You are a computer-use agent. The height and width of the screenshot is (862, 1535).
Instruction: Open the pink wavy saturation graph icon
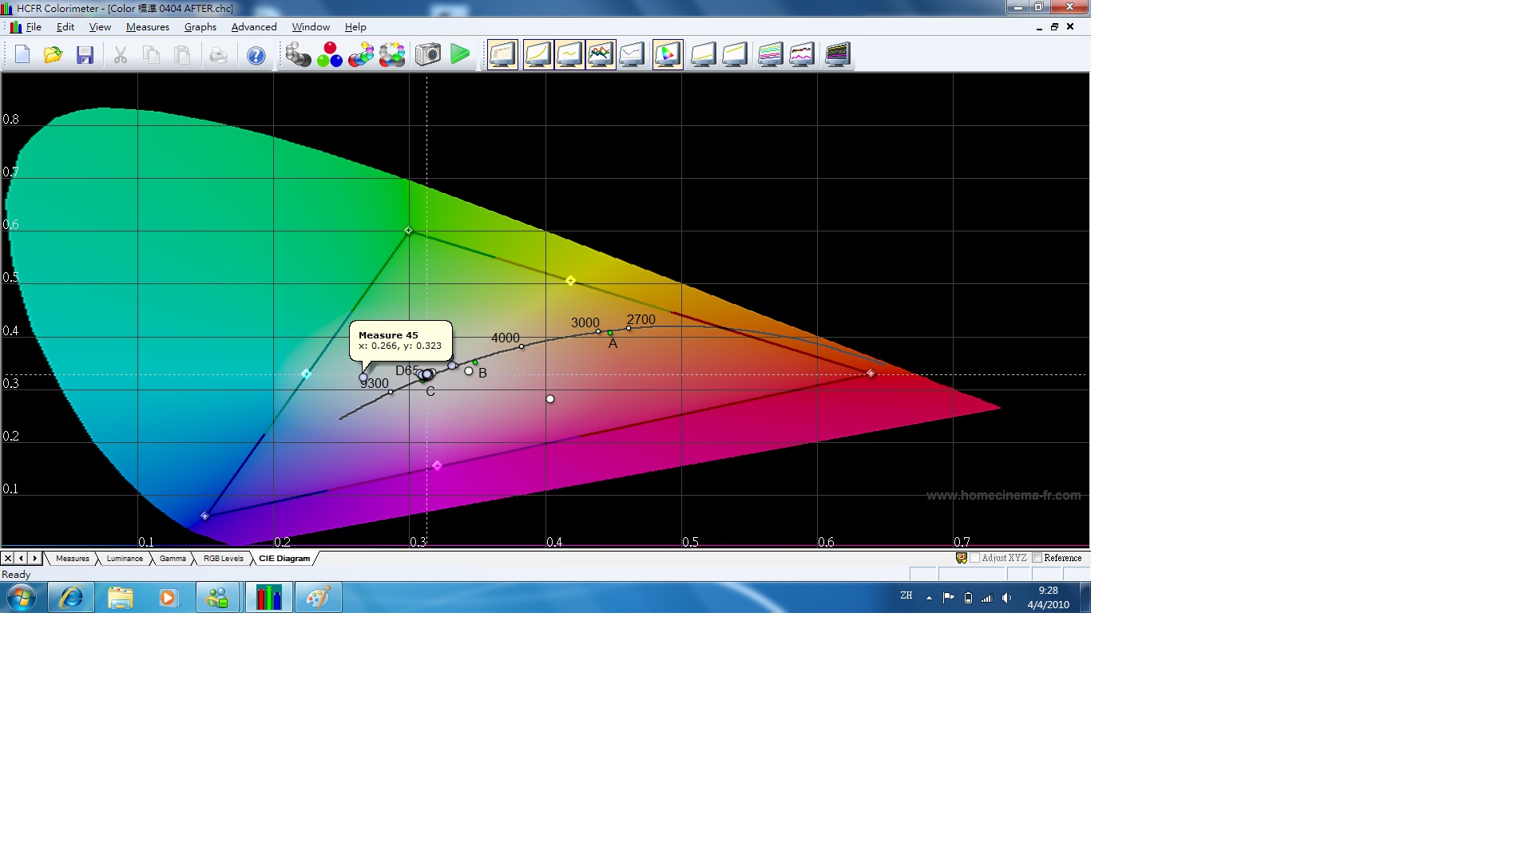pyautogui.click(x=802, y=55)
